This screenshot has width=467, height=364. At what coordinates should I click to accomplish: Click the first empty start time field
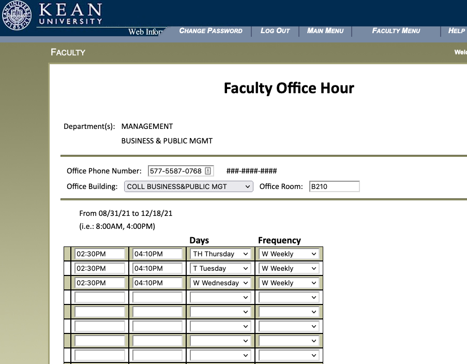(99, 297)
